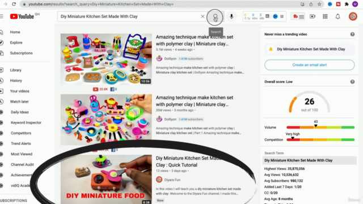Click the 20.8K YouTube stat under first video
The width and height of the screenshot is (363, 204).
pos(100,89)
